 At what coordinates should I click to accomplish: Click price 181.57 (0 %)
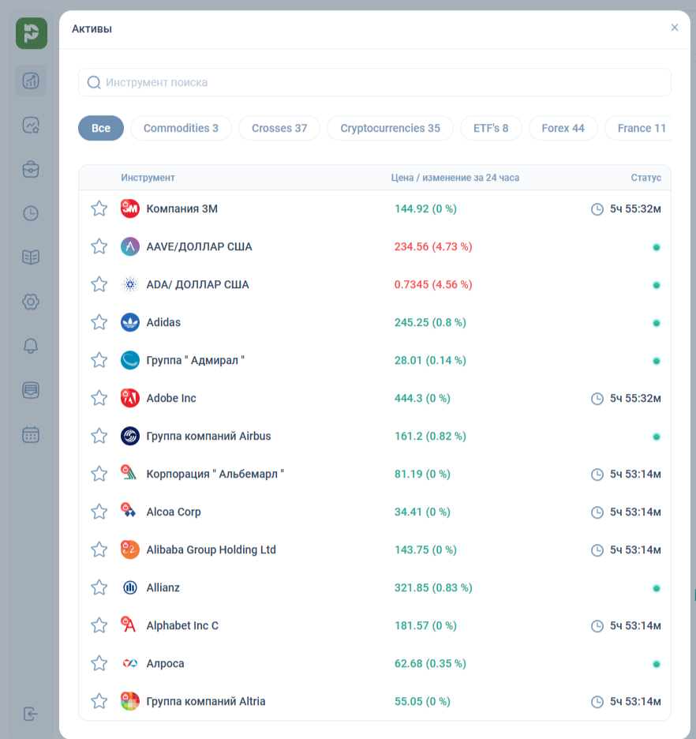click(425, 625)
